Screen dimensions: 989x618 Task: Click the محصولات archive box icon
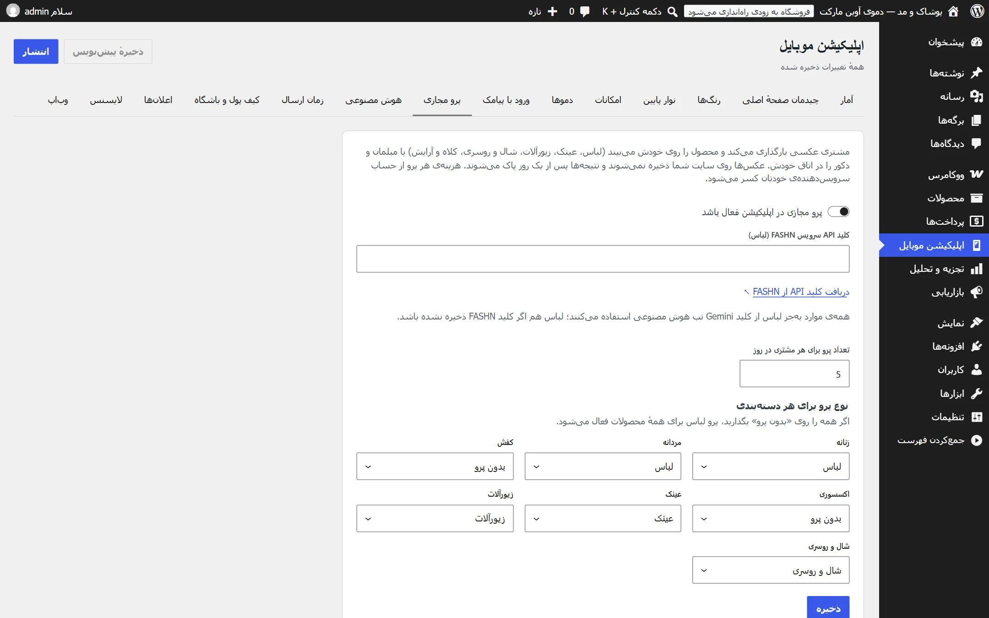click(x=977, y=198)
